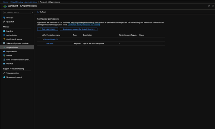The height and width of the screenshot is (129, 215).
Task: Click the Owners icon
Action: click(x=4, y=55)
